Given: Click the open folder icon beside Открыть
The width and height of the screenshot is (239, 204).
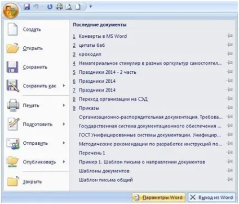Looking at the screenshot, I should 12,48.
